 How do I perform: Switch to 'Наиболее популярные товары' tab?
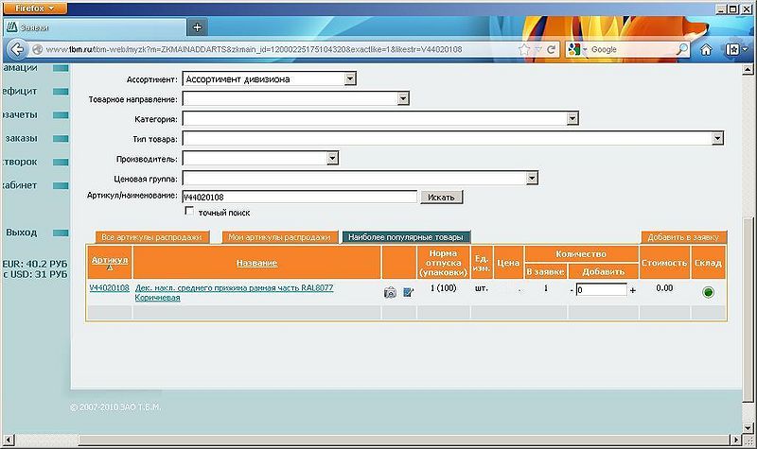pos(406,237)
